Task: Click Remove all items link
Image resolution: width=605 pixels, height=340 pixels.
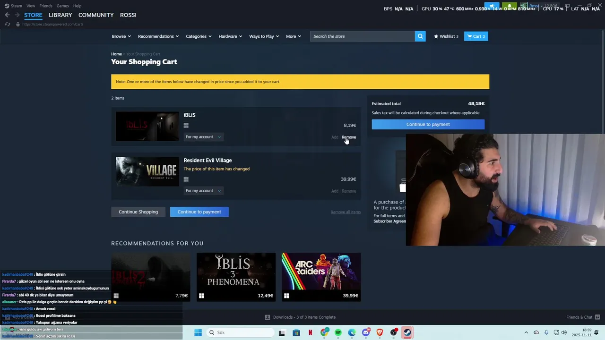Action: (346, 212)
